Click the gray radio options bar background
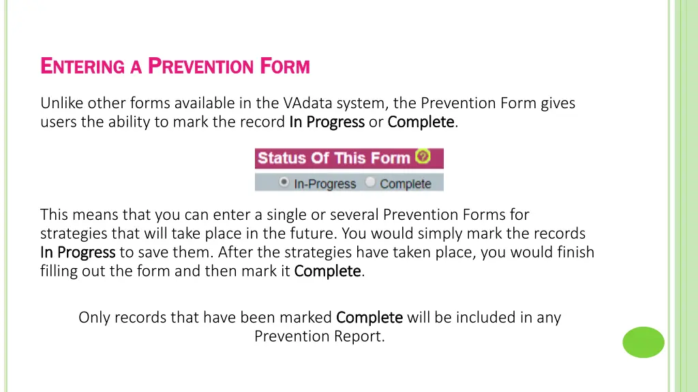 (x=349, y=182)
